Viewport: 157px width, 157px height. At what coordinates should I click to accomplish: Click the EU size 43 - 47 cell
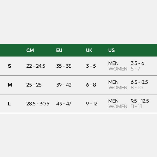coord(64,104)
